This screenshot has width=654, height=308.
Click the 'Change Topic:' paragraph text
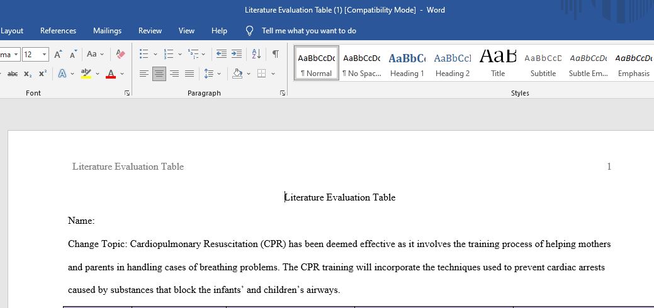[339, 267]
